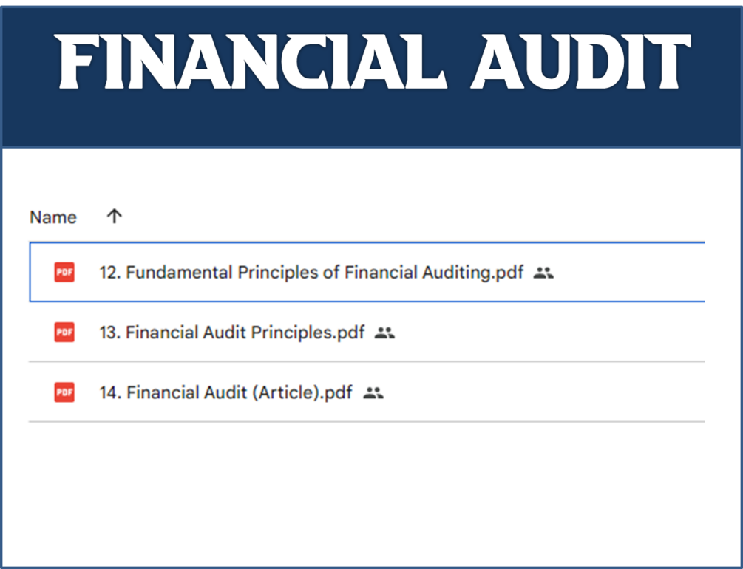Click the shared-people icon beside Financial Audit (Article).pdf
Viewport: 743px width, 569px height.
point(373,393)
